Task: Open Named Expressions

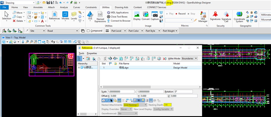Action: pyautogui.click(x=100, y=17)
